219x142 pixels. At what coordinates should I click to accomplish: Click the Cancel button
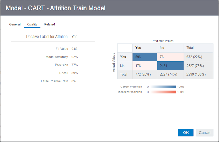(x=205, y=132)
